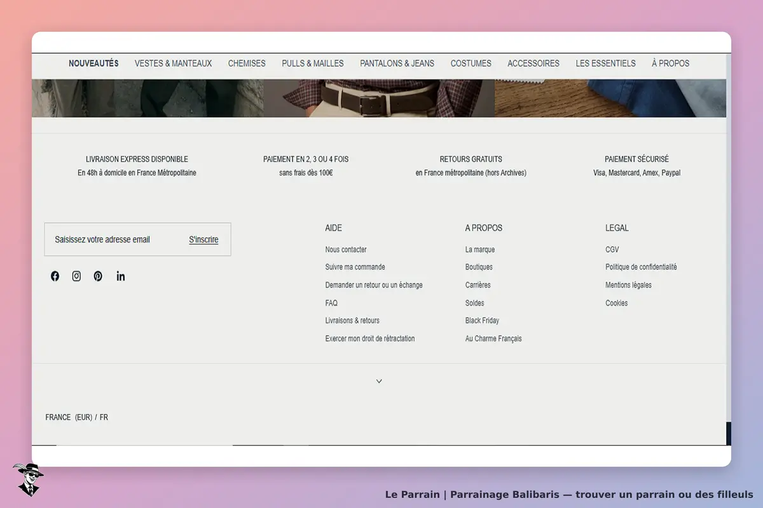Open the Au Charme Français link
The width and height of the screenshot is (763, 508).
point(493,338)
